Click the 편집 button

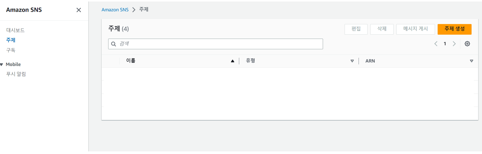[x=356, y=29]
